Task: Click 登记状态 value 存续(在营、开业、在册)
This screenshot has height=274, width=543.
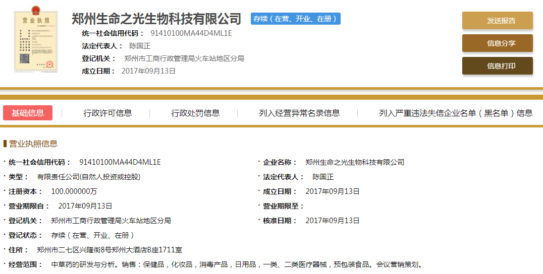Action: (92, 235)
